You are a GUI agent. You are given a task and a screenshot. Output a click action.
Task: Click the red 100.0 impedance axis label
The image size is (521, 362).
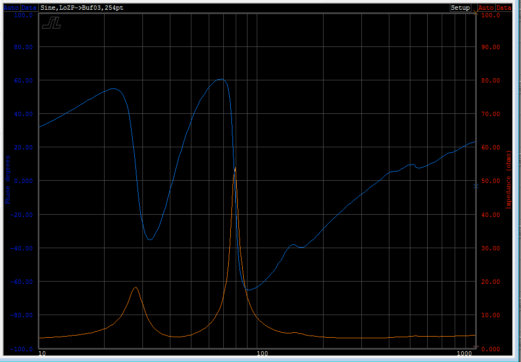[x=491, y=15]
